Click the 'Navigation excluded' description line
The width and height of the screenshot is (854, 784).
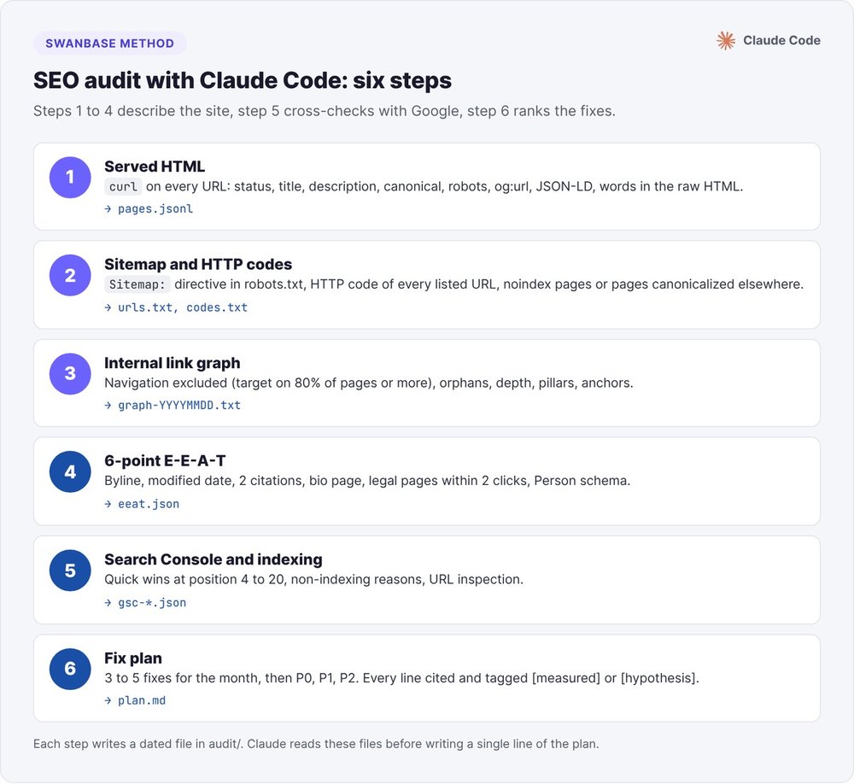click(x=369, y=383)
